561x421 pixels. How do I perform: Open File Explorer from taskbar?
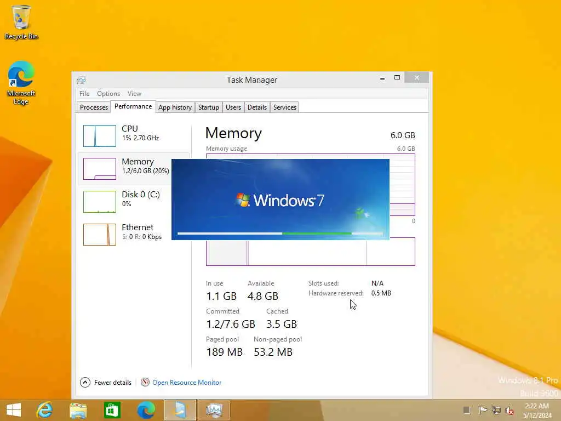click(78, 410)
